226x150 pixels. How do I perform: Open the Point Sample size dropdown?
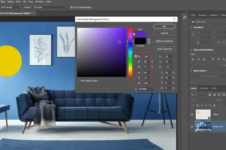11,7
